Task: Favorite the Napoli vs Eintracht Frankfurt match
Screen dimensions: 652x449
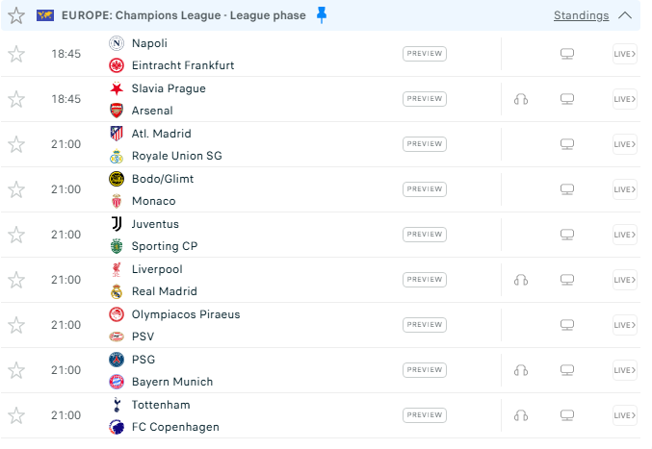Action: (x=16, y=54)
